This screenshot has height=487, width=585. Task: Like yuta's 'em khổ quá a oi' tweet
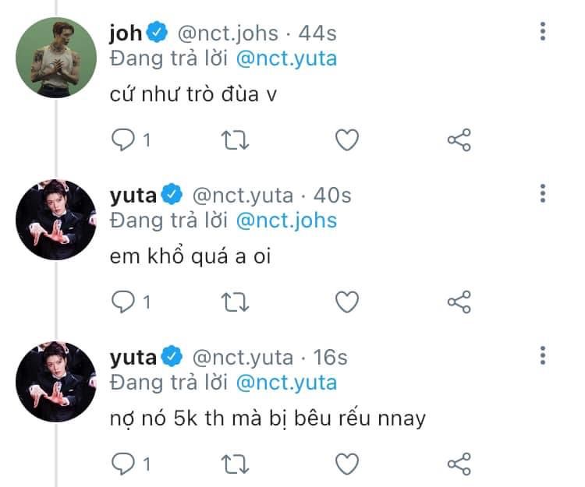347,302
